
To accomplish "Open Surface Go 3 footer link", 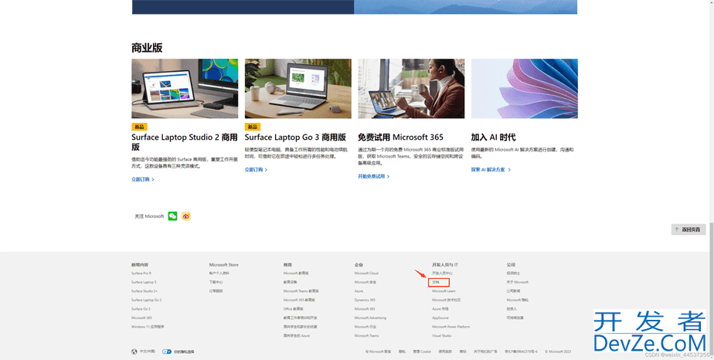I will click(141, 308).
